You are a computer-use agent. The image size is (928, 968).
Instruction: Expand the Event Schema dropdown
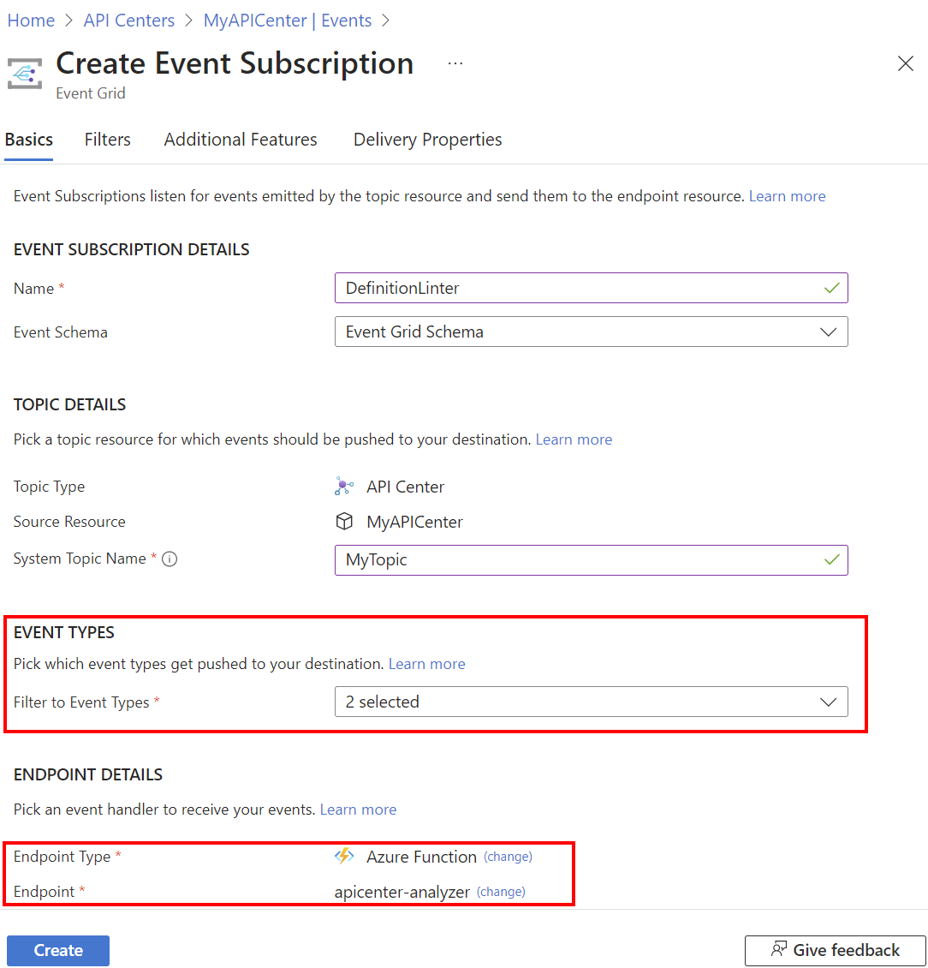[591, 332]
